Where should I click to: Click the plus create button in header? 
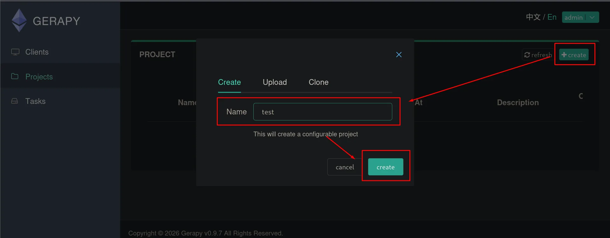[x=574, y=55]
